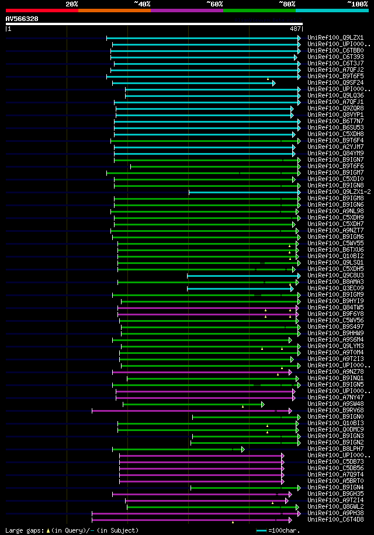Open hit UniRef100_Q84YM9
Screen dimensions: 374x535
tap(335, 153)
